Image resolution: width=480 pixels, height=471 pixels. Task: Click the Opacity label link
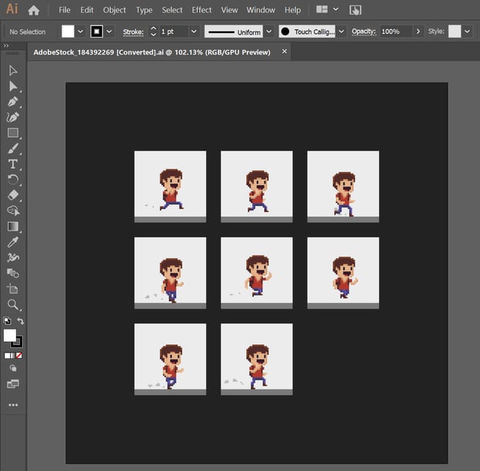(363, 32)
